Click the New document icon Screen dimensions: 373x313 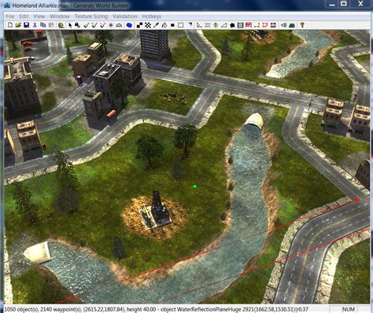[10, 25]
